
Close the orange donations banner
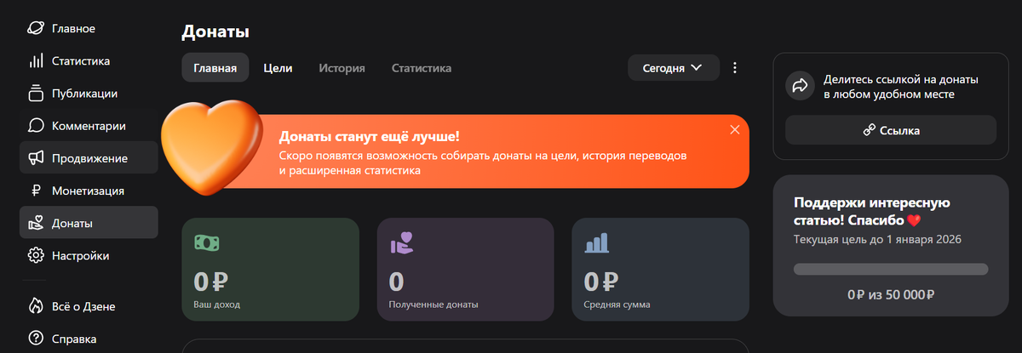pos(735,129)
